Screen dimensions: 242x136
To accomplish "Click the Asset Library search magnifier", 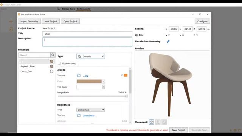I will click(x=58, y=9).
